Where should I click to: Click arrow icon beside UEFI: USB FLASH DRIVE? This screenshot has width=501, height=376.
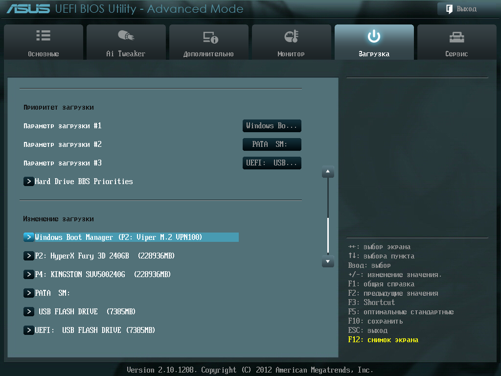pyautogui.click(x=29, y=330)
